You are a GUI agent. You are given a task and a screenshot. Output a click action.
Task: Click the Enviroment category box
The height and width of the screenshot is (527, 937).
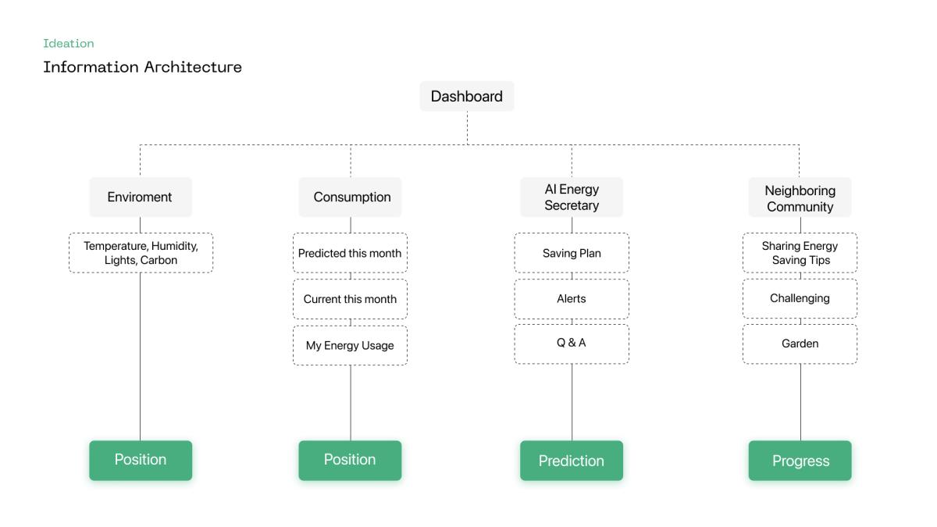[x=141, y=197]
